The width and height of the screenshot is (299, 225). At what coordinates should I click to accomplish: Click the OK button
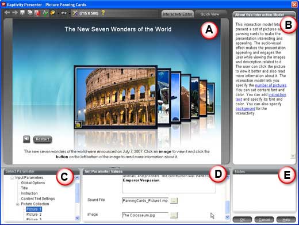[x=242, y=219]
